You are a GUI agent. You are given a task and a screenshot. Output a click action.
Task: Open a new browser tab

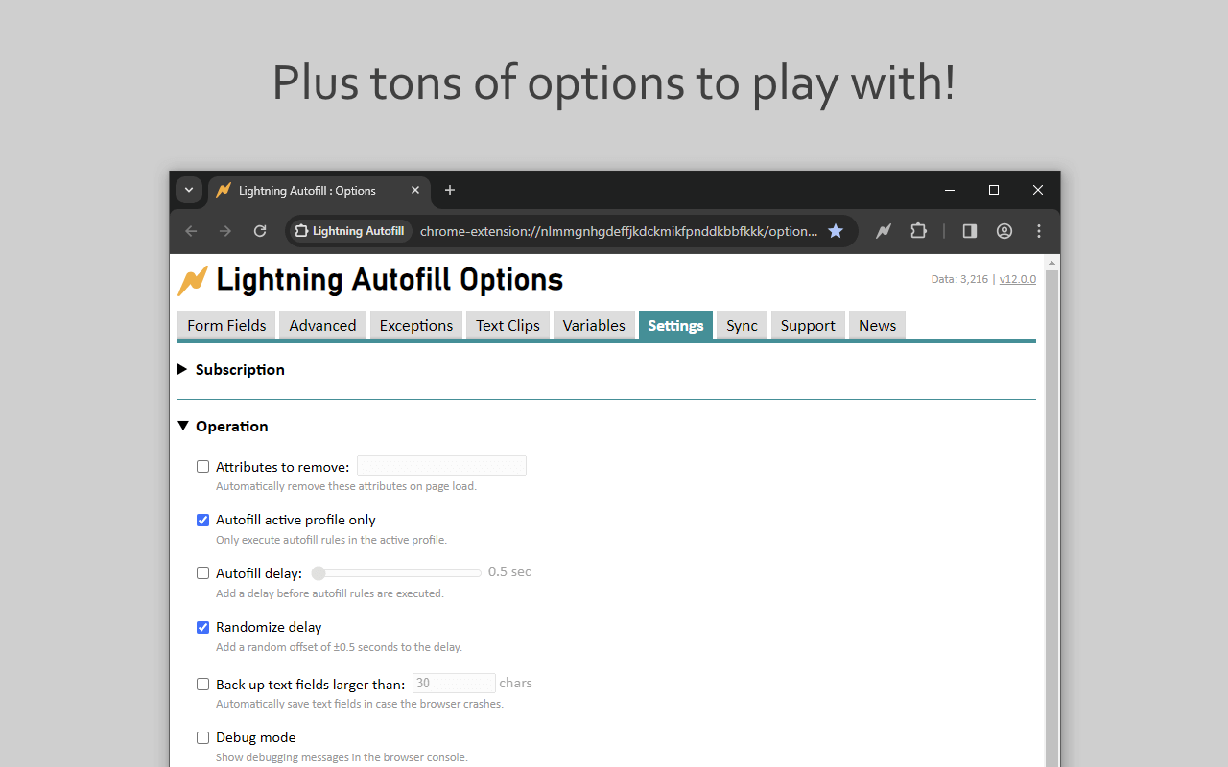pyautogui.click(x=450, y=190)
